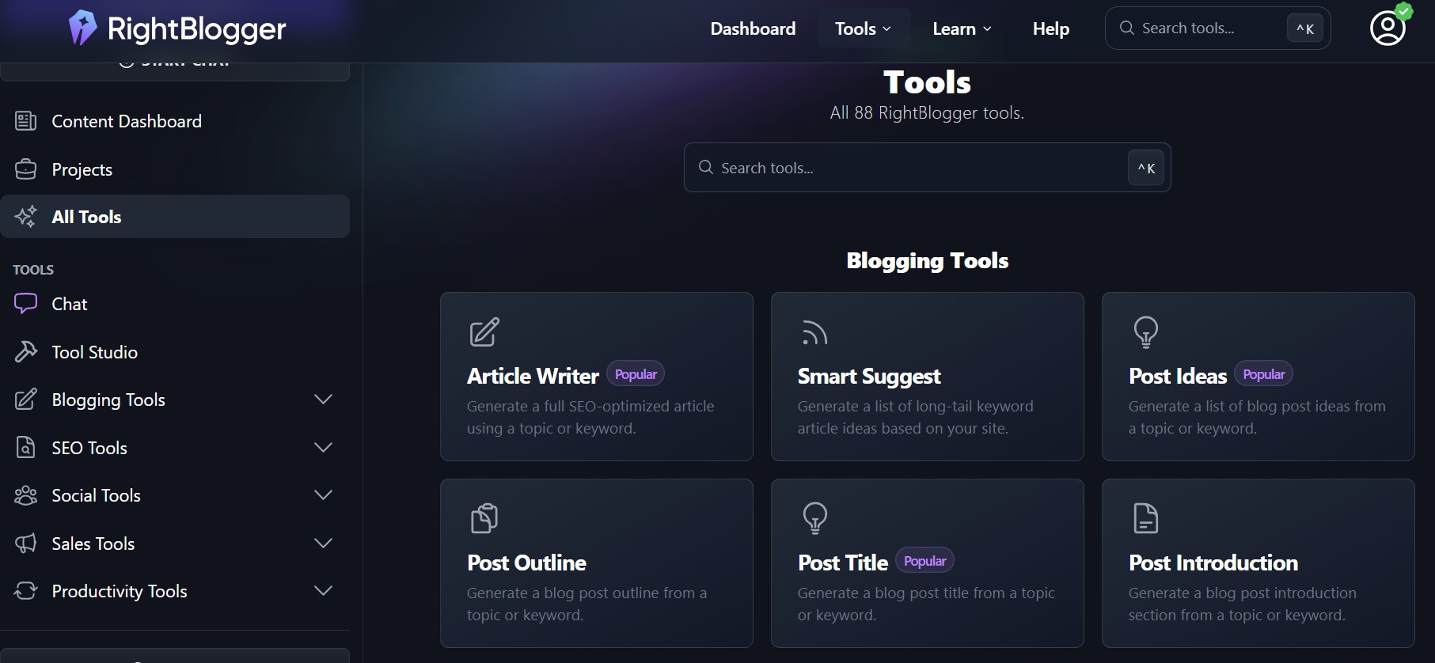This screenshot has width=1435, height=663.
Task: Click the Post Introduction document icon
Action: click(x=1146, y=518)
